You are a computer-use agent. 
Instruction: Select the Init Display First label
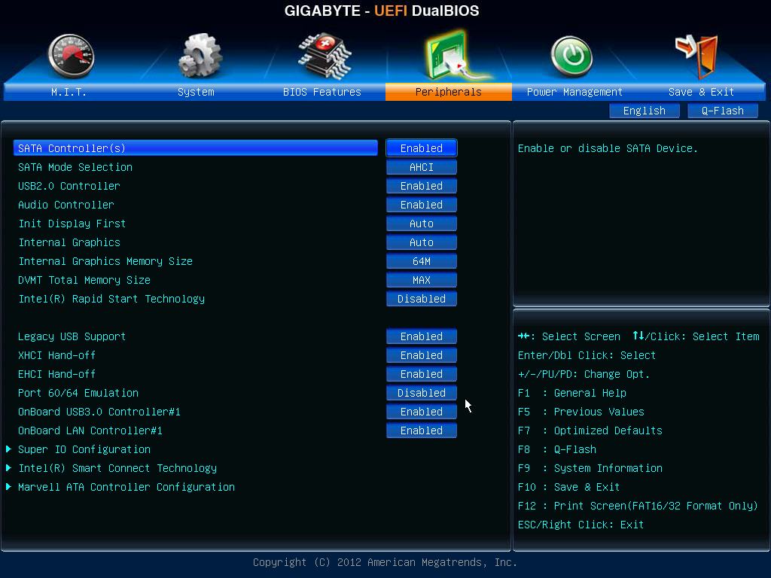tap(72, 224)
